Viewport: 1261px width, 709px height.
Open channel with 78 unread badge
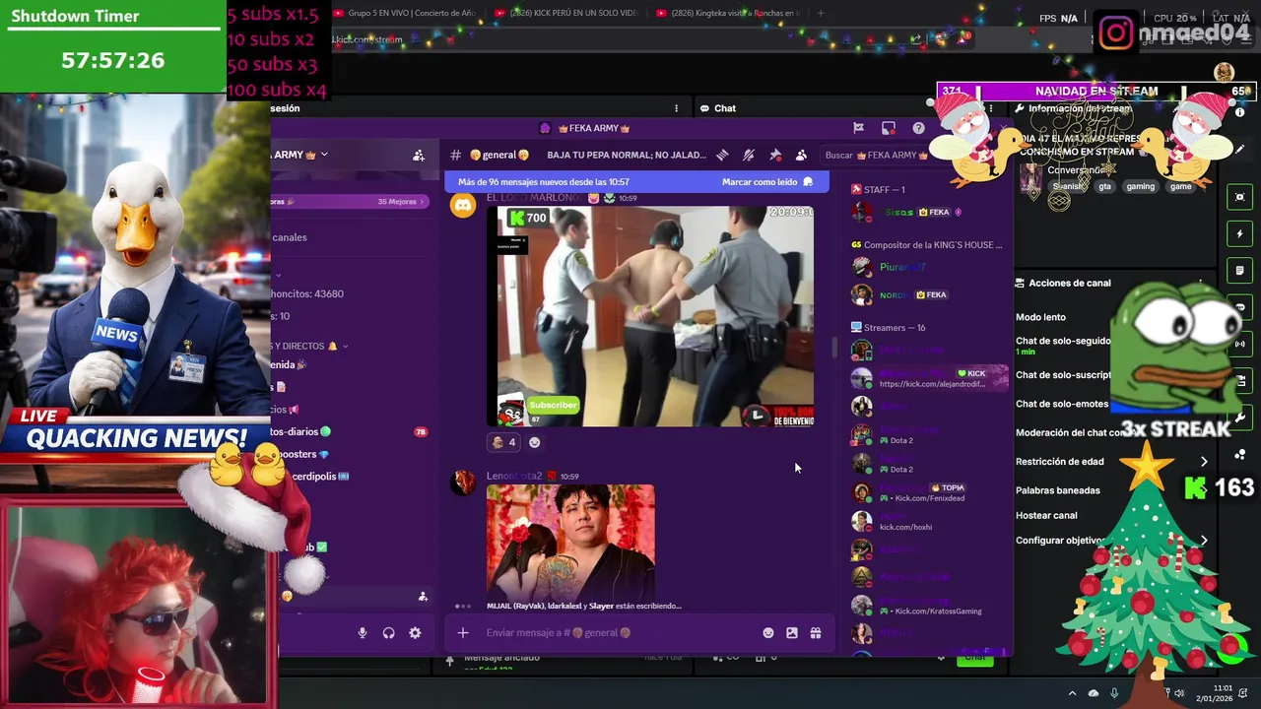pos(351,431)
